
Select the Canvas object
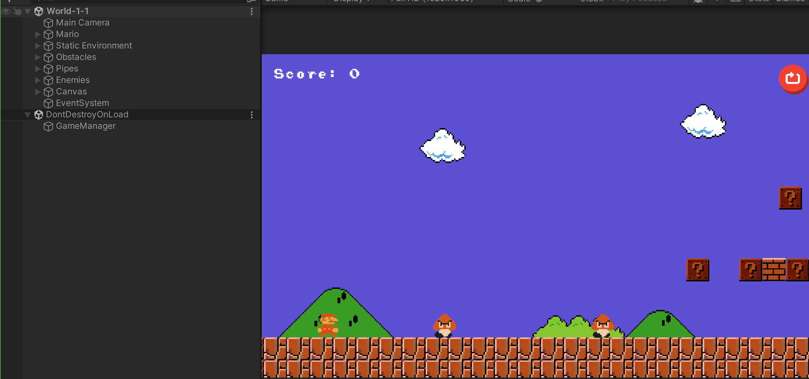[x=71, y=92]
